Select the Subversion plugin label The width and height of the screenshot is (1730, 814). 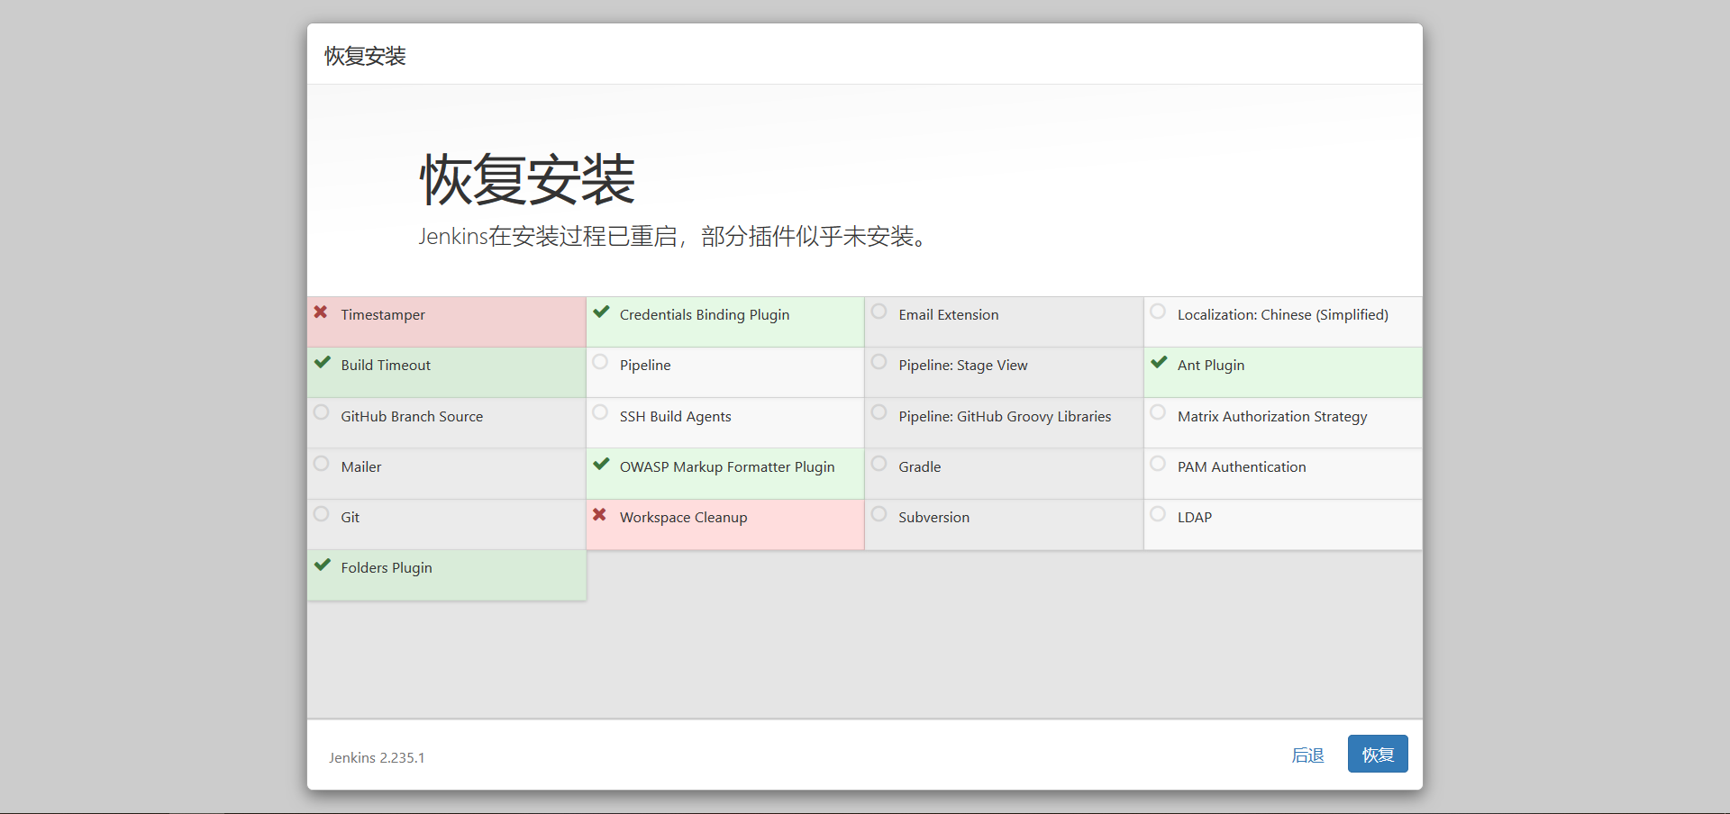(934, 518)
